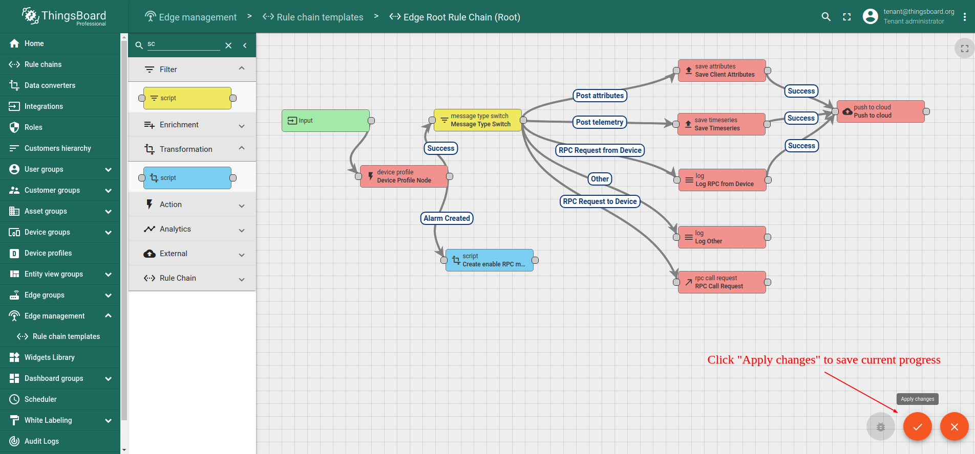Clear the node search field text
The width and height of the screenshot is (975, 454).
tap(228, 46)
